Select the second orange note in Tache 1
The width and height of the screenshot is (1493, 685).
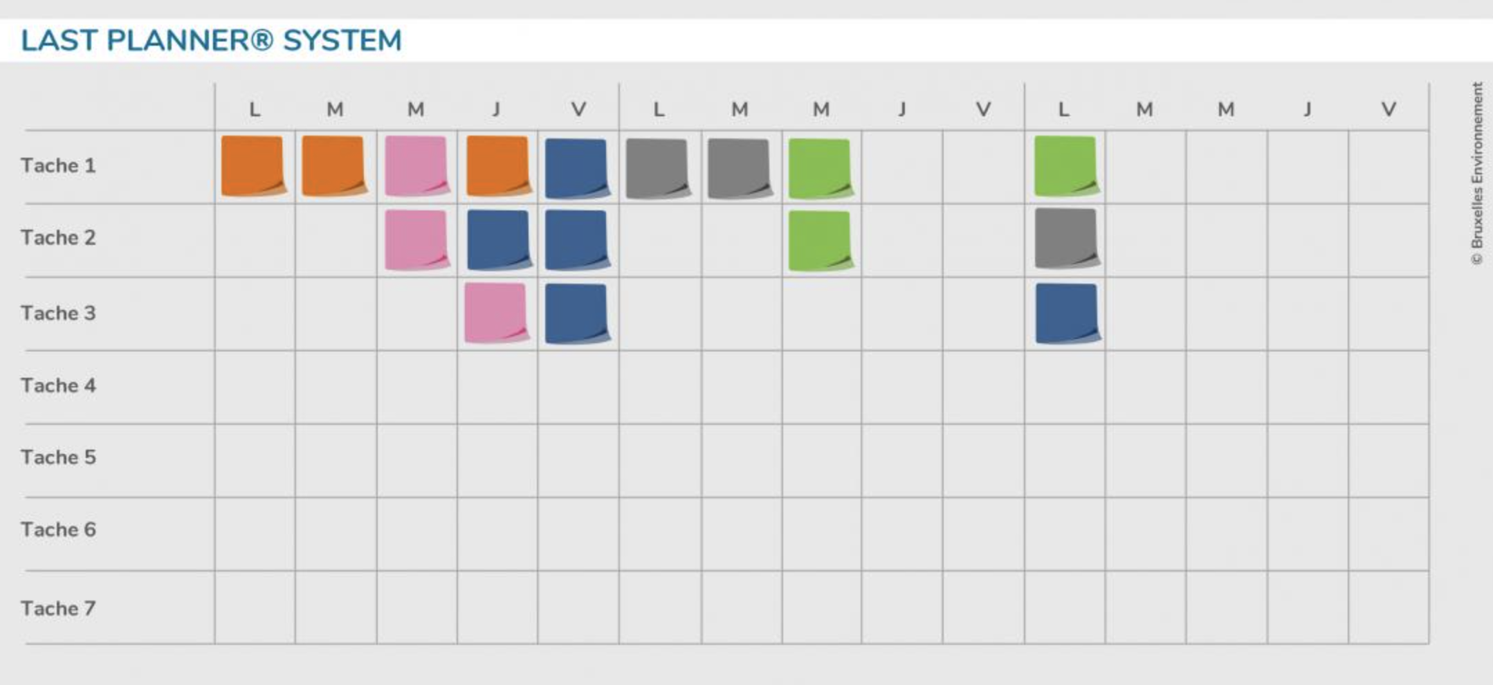(333, 166)
